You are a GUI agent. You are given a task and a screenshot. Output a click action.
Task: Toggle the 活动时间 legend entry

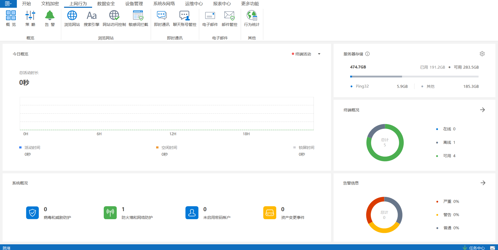(30, 148)
